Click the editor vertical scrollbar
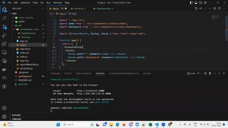Viewport: 228px width, 128px height. (x=227, y=29)
